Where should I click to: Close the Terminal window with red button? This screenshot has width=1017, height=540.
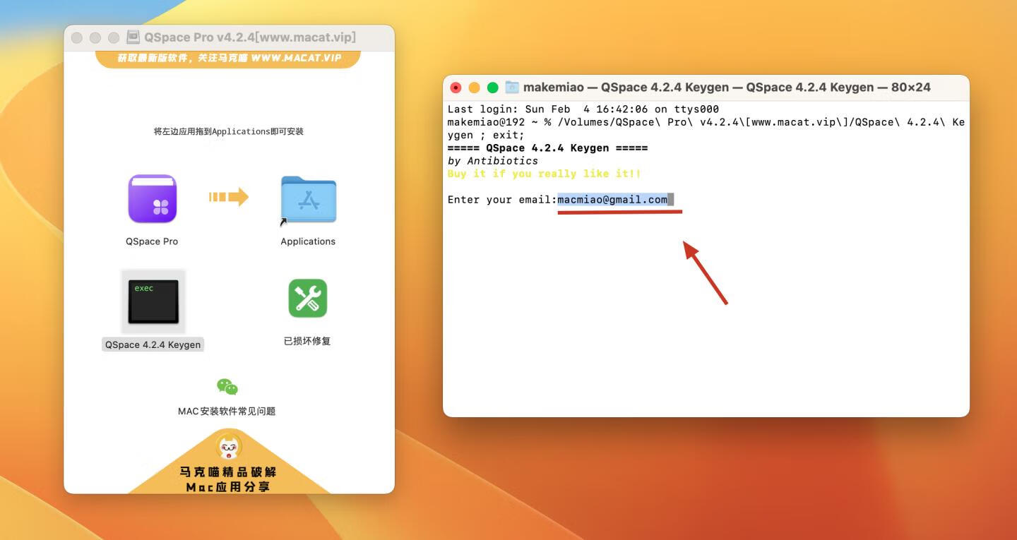click(x=456, y=88)
